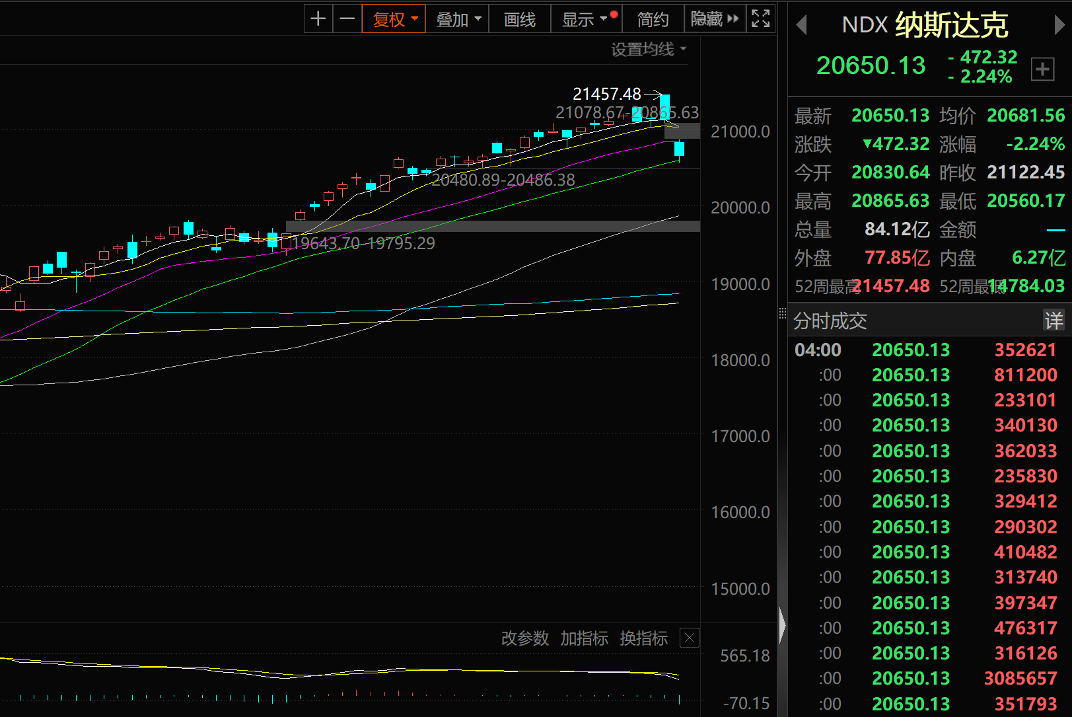The height and width of the screenshot is (717, 1072).
Task: Click 加指标 to add an indicator
Action: pyautogui.click(x=585, y=638)
